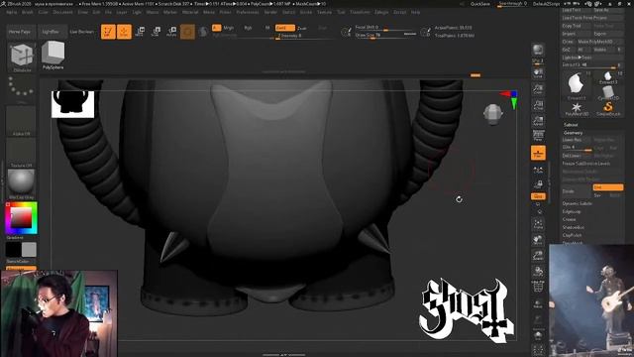Open MatCap Gray material sphere
The width and height of the screenshot is (634, 357).
(21, 183)
